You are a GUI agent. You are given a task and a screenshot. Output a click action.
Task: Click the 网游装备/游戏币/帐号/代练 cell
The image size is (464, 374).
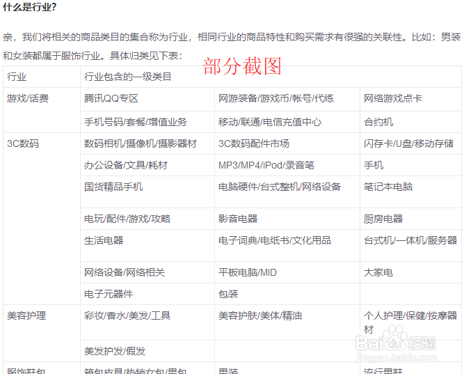pyautogui.click(x=287, y=100)
